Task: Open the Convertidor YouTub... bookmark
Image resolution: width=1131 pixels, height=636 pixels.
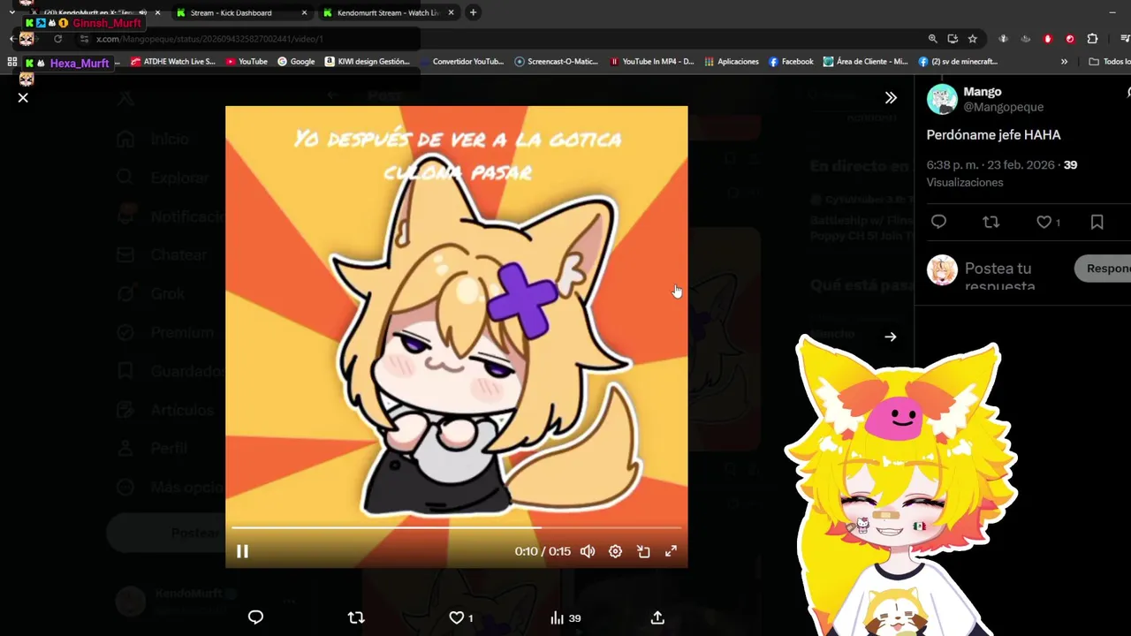Action: click(x=460, y=62)
